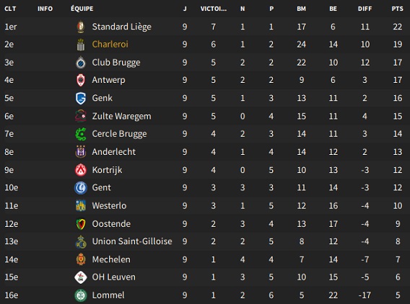Click the Gent blue crest icon
Image resolution: width=410 pixels, height=304 pixels.
81,188
